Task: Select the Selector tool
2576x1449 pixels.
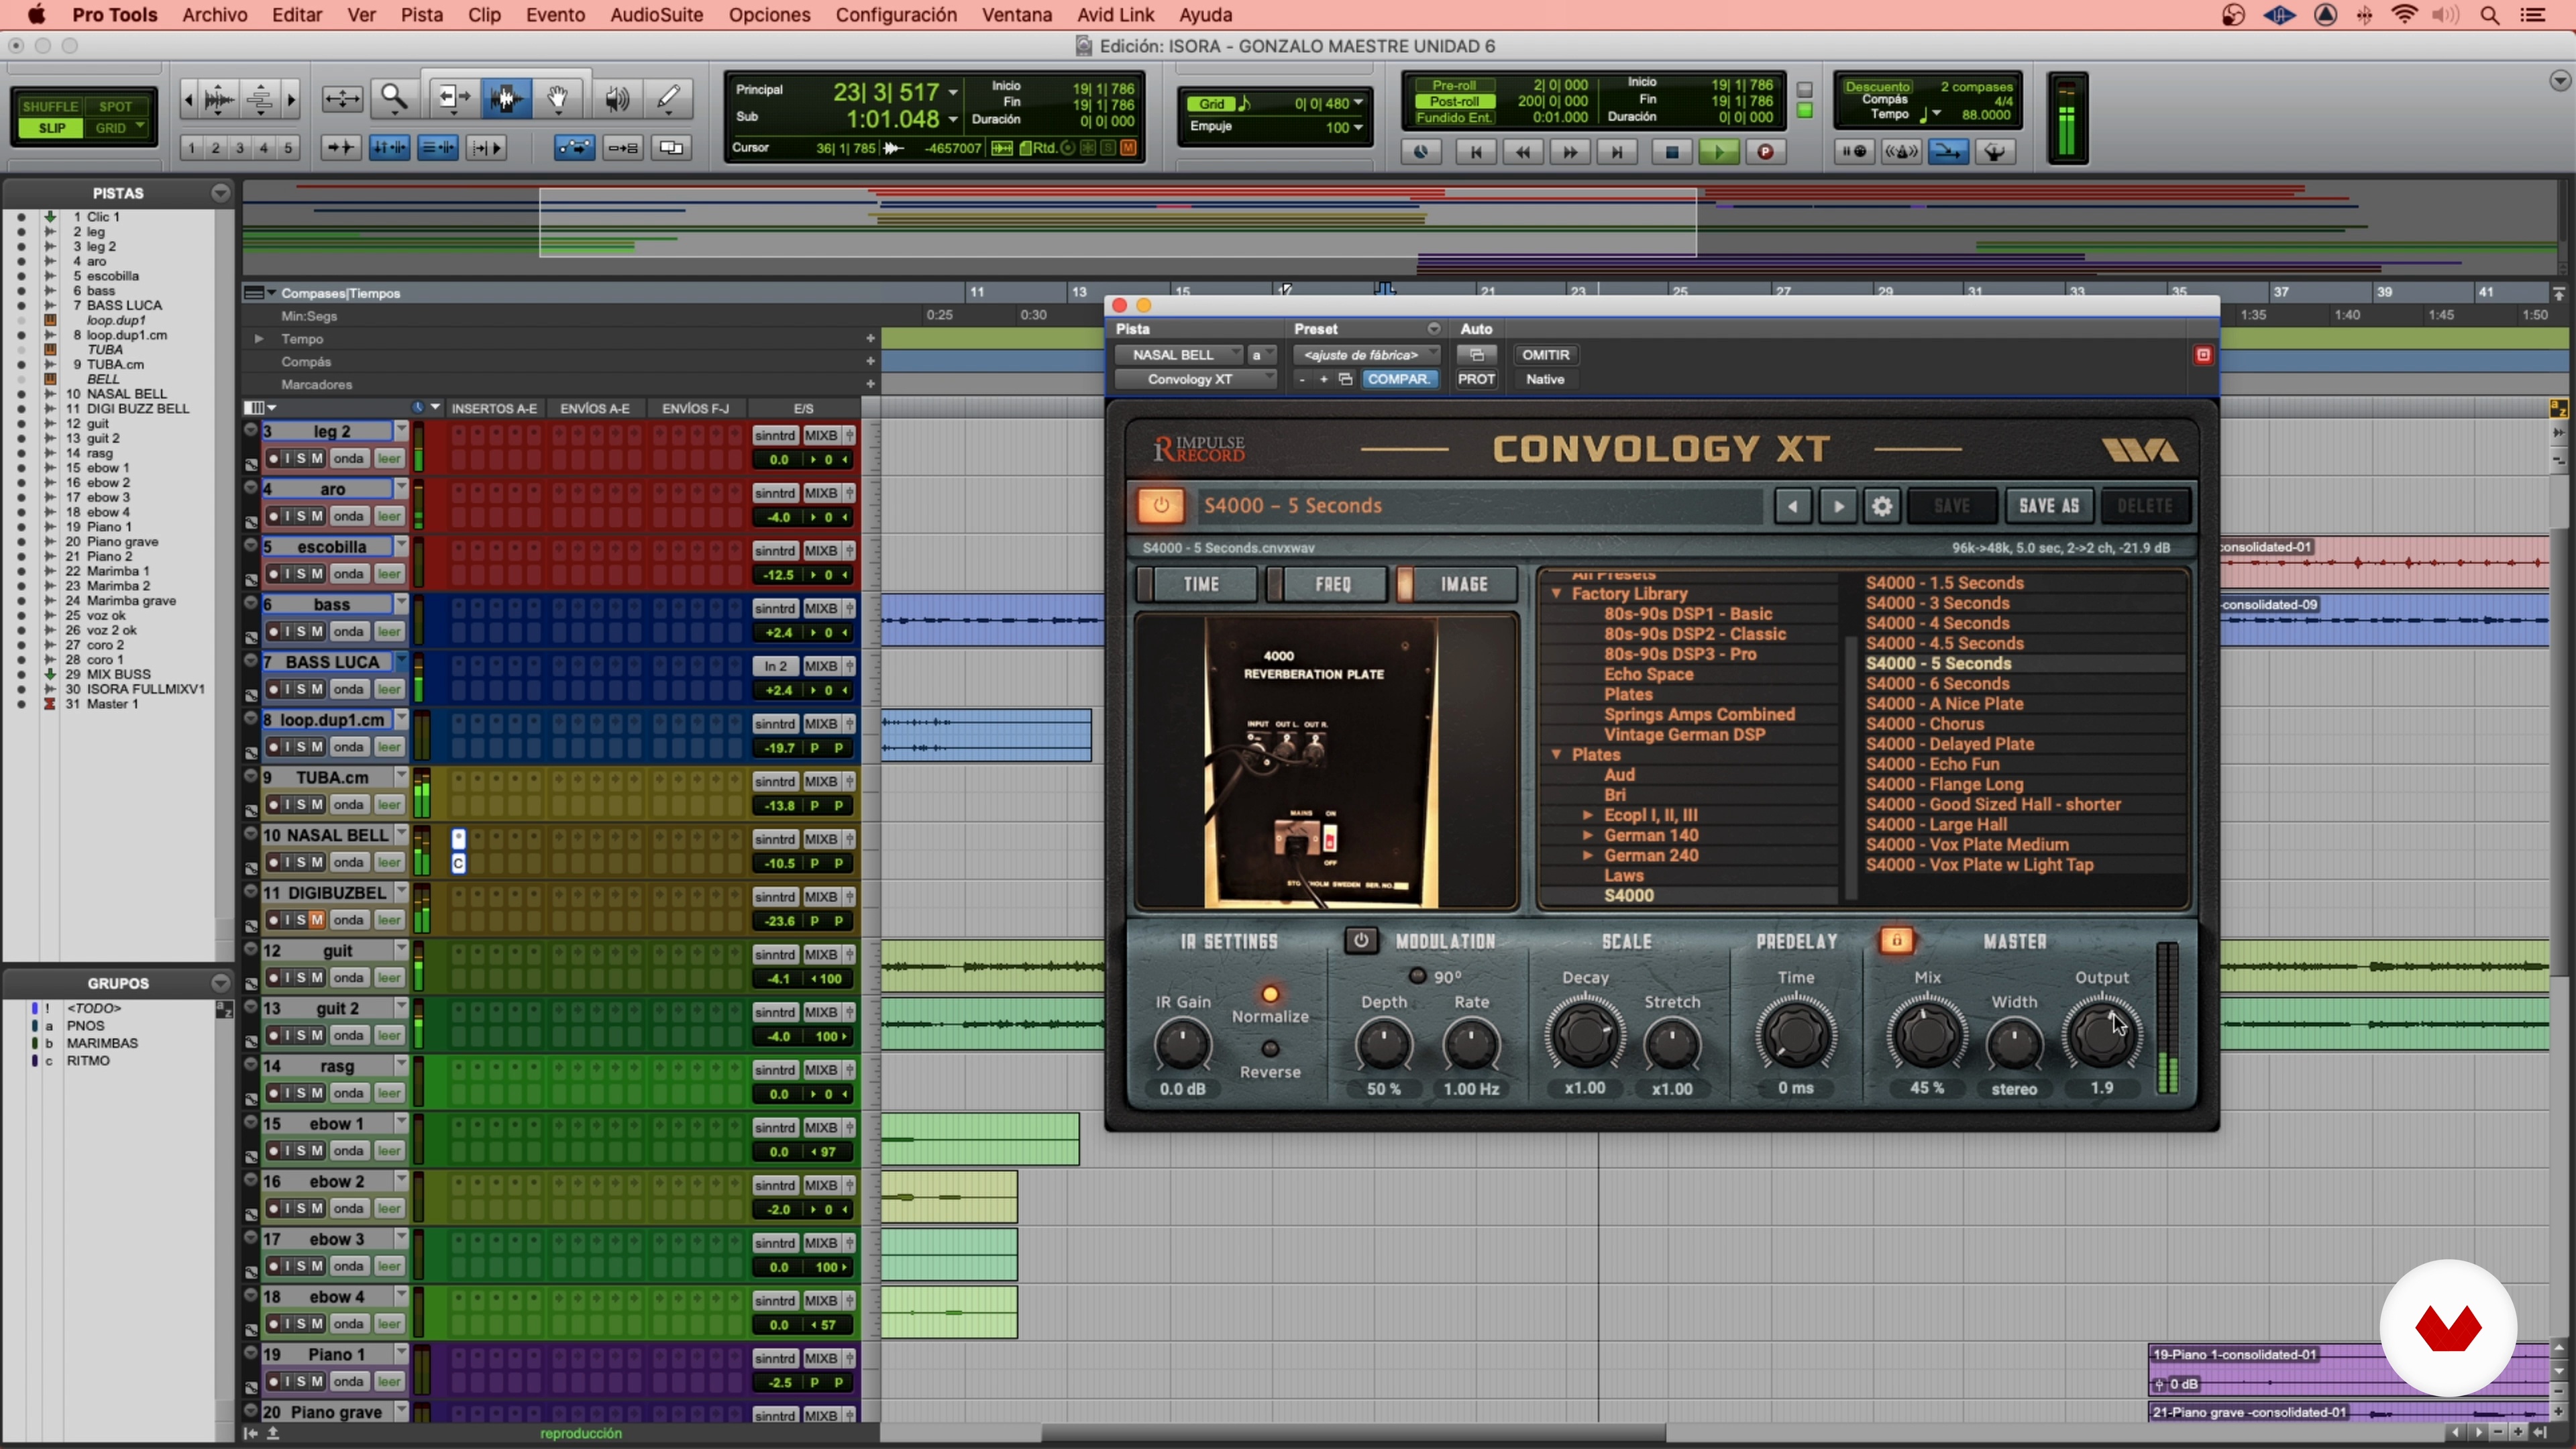Action: coord(506,98)
